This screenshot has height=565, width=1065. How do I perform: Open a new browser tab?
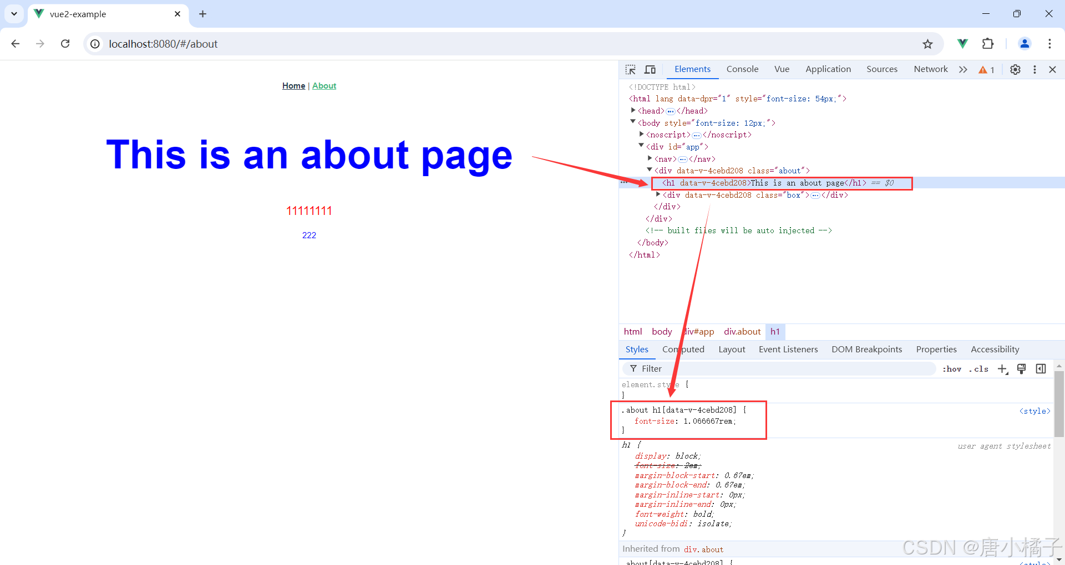pyautogui.click(x=202, y=14)
